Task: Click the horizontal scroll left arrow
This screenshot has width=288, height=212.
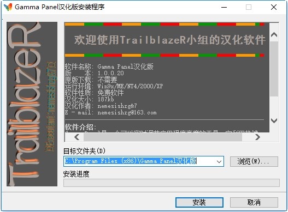Action: click(x=77, y=137)
